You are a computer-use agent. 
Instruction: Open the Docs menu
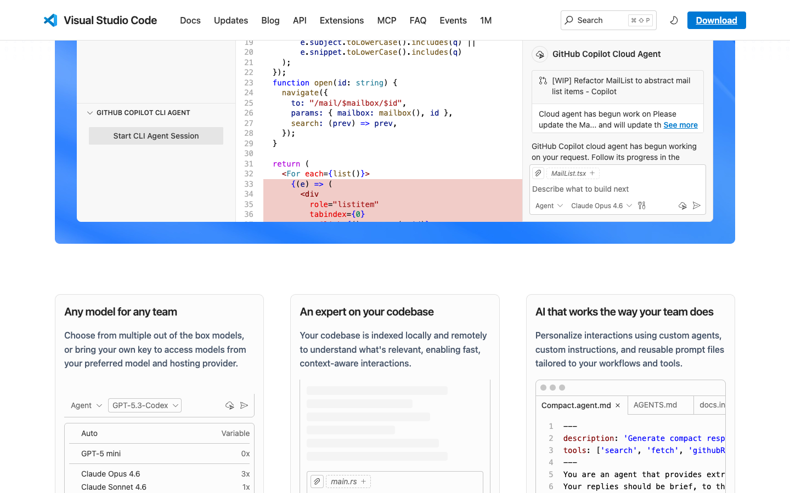(190, 20)
